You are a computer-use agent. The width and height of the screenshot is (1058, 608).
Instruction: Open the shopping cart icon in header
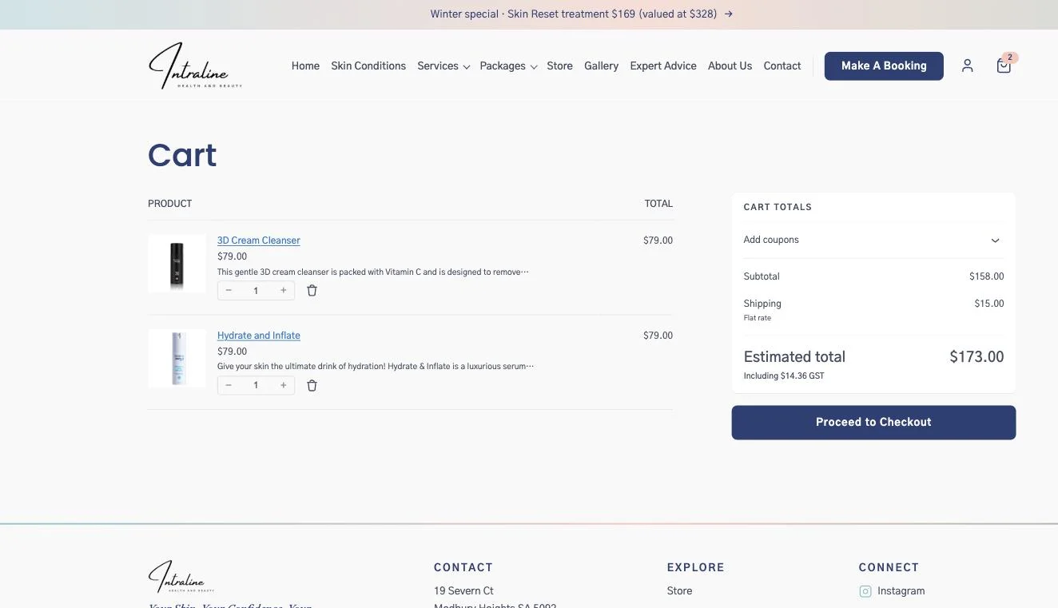[x=1004, y=66]
